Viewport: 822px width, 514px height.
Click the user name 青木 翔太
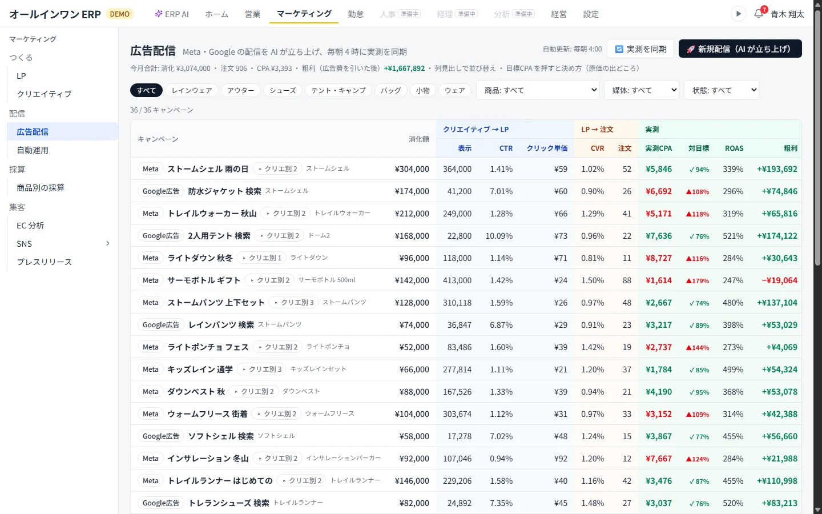(787, 14)
